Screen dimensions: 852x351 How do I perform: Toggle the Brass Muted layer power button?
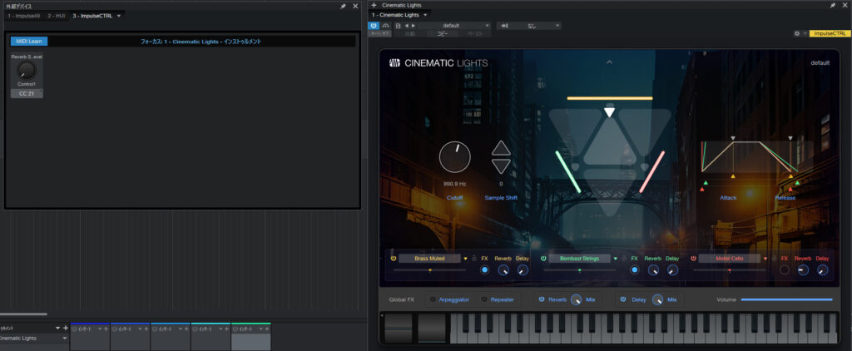[x=393, y=259]
